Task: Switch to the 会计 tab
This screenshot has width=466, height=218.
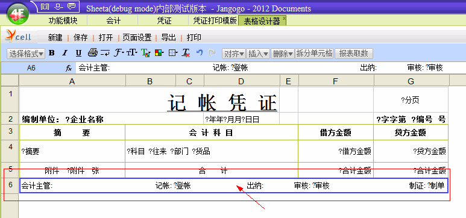Action: tap(113, 20)
